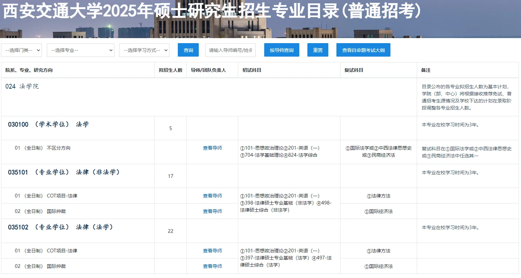Focus the 导师编号/姓名 input field
Screen dimensions: 521x278
[x=230, y=50]
